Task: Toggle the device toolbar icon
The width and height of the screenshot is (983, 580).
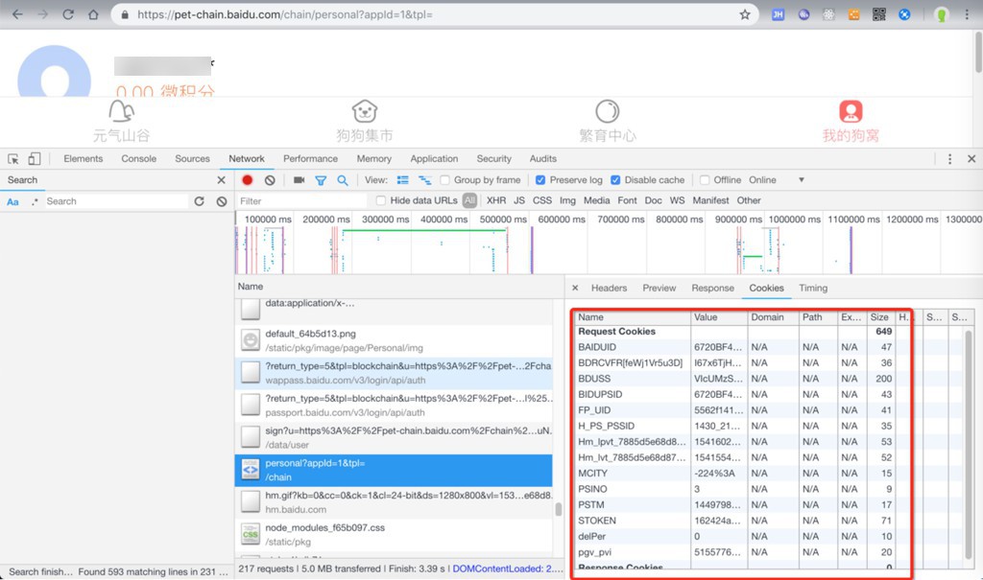Action: coord(34,159)
